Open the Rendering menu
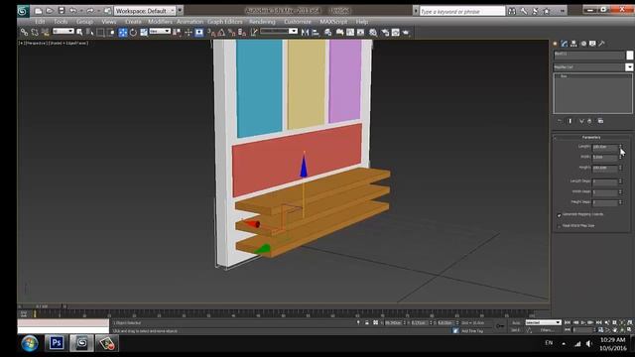Viewport: 635px width, 357px height. tap(262, 22)
